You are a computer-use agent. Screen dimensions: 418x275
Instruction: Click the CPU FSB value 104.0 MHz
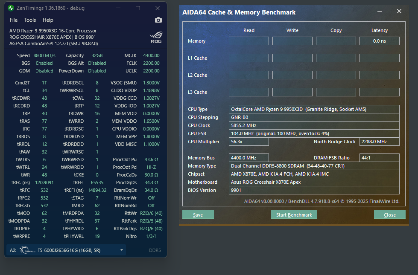point(314,133)
